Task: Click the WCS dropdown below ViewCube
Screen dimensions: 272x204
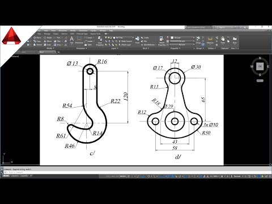Action: coord(260,80)
